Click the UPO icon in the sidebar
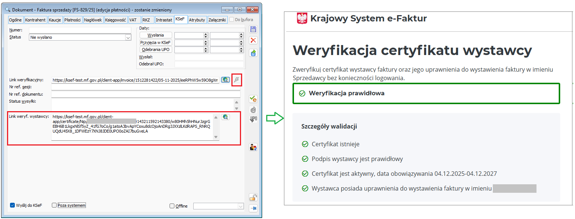 (x=253, y=119)
